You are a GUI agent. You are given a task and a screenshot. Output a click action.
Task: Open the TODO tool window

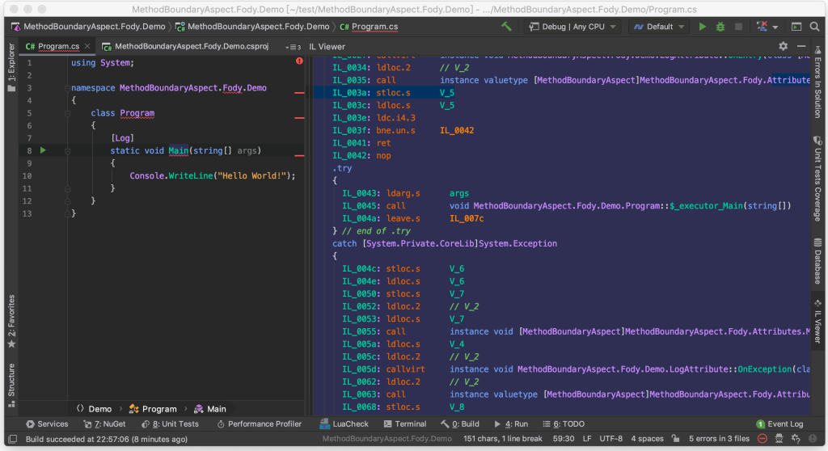pyautogui.click(x=564, y=424)
